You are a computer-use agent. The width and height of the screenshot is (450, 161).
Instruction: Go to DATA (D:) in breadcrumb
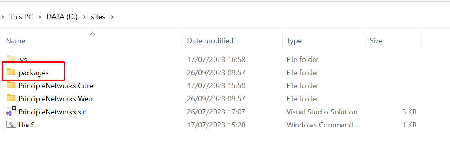click(x=62, y=17)
